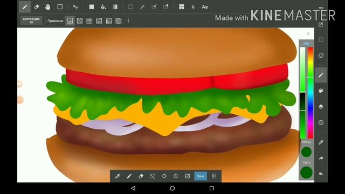Select the Eraser tool in top toolbar
This screenshot has width=345, height=194.
coord(37,7)
